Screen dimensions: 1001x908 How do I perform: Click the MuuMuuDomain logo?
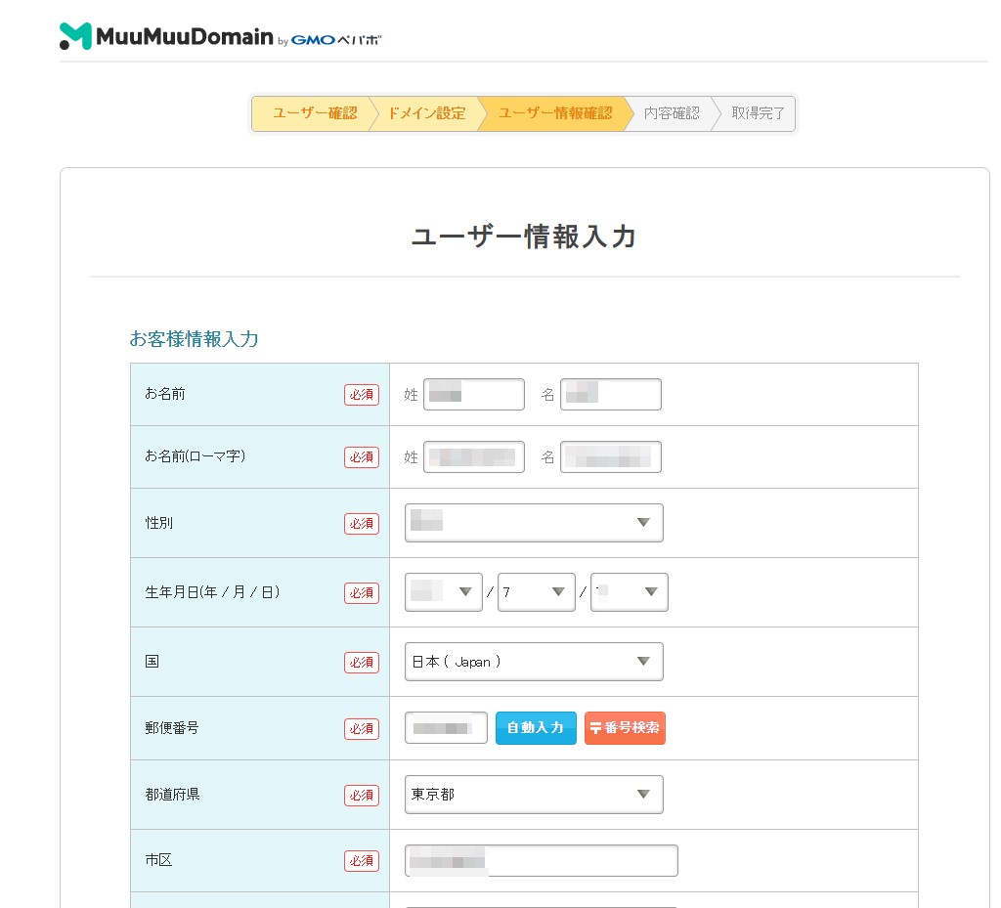(166, 37)
